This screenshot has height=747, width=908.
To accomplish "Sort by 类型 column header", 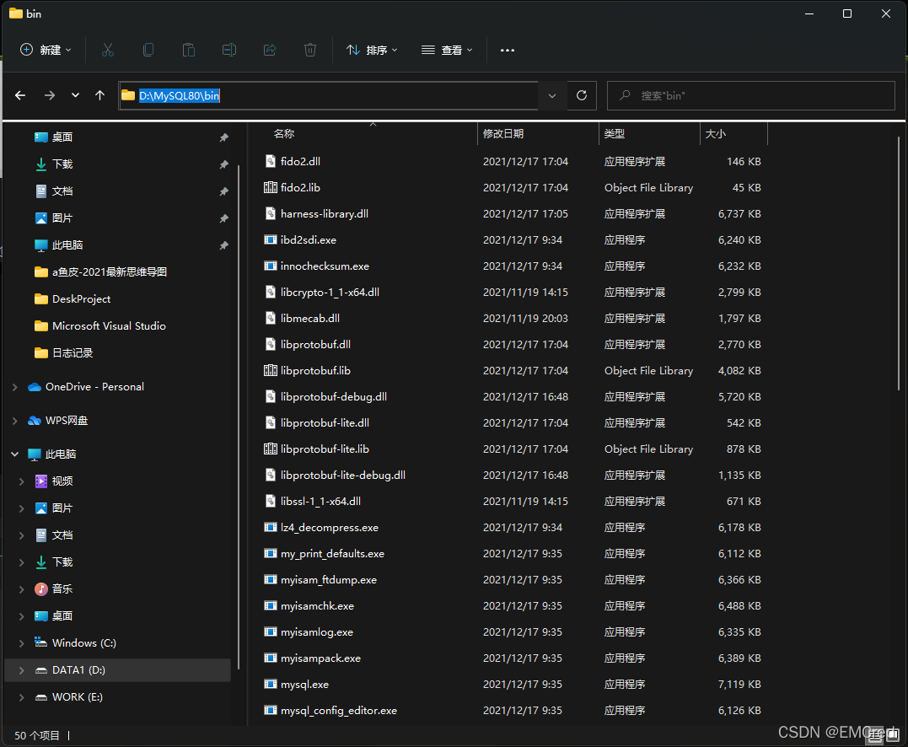I will point(615,134).
